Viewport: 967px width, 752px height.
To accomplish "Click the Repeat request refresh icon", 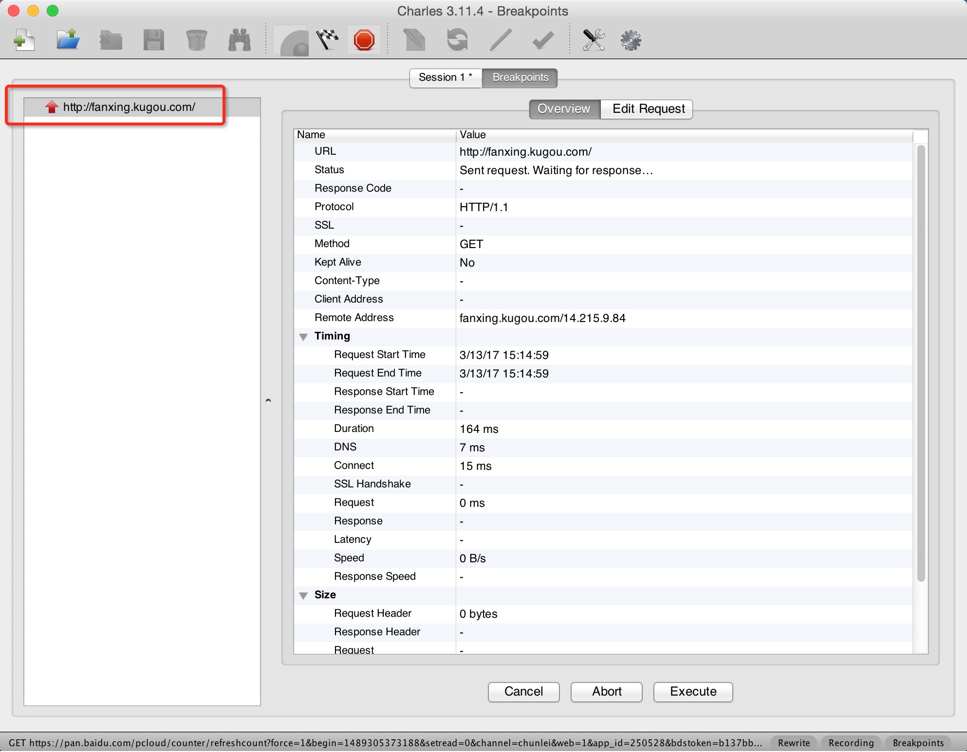I will (x=457, y=40).
